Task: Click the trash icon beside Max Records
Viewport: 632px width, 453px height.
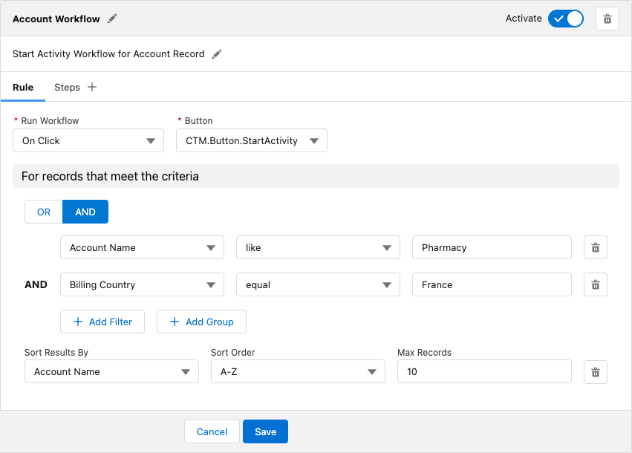Action: point(595,371)
